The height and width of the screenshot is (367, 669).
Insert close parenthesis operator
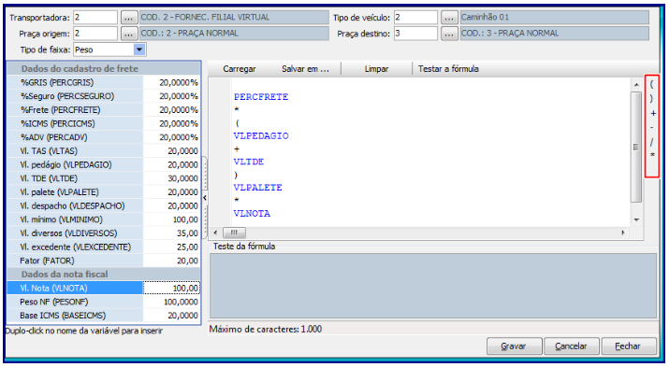coord(651,99)
